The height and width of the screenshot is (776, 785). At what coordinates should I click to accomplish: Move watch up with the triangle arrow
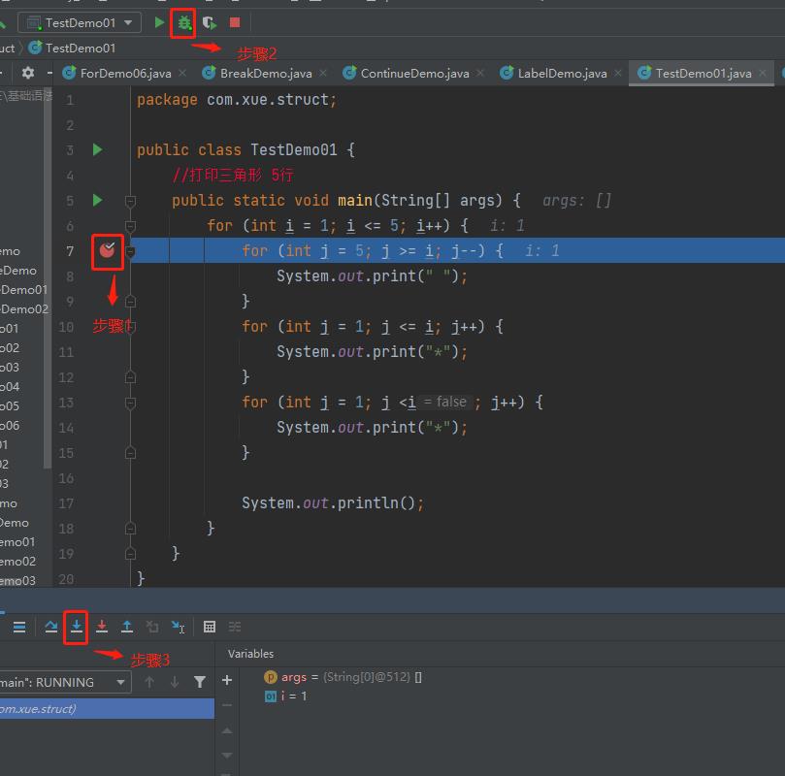coord(227,730)
